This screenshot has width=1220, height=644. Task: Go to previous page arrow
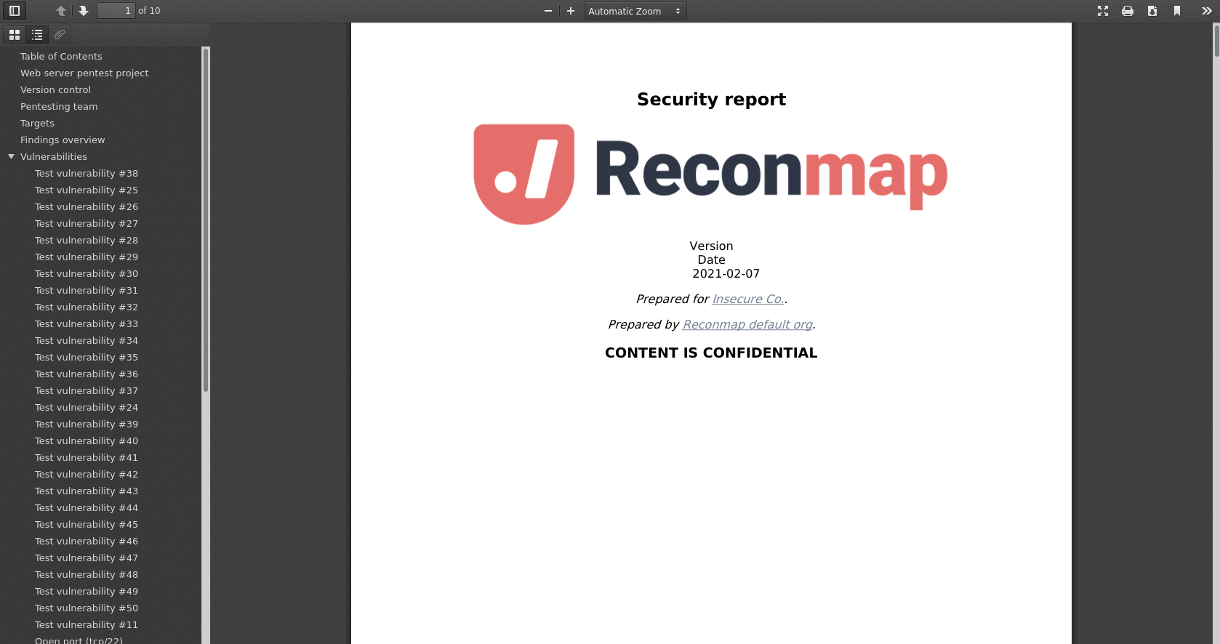click(61, 11)
